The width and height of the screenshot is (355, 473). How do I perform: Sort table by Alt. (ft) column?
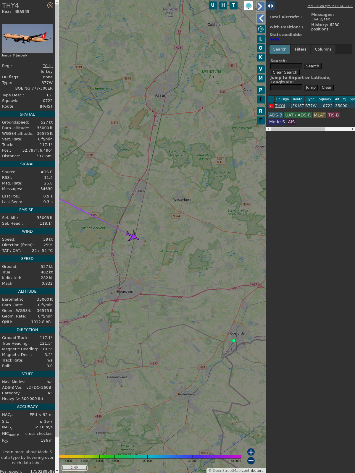click(x=341, y=99)
